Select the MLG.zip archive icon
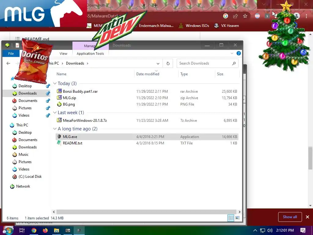The width and height of the screenshot is (313, 235). pos(59,98)
